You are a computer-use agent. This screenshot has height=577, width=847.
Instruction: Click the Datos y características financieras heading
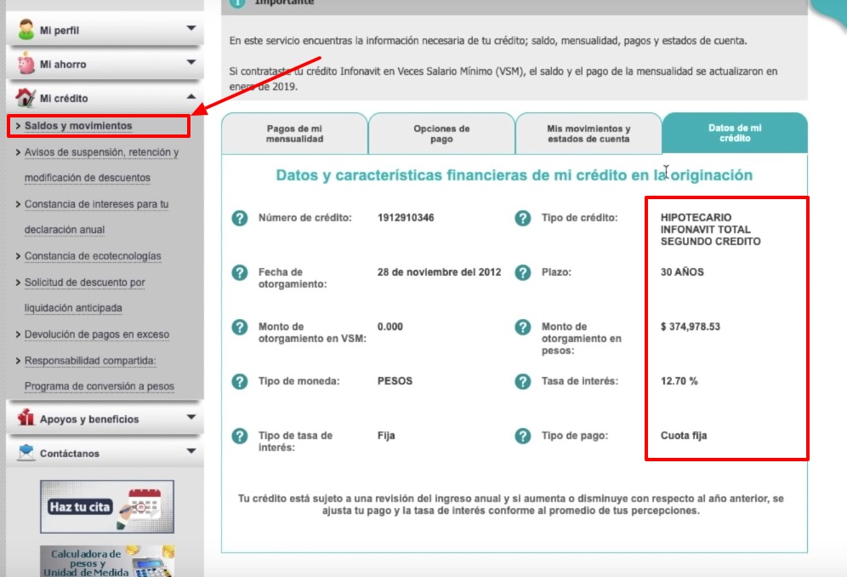pyautogui.click(x=514, y=175)
